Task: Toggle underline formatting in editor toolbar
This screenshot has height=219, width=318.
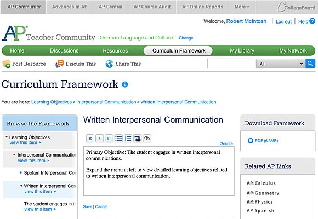Action: (x=109, y=139)
